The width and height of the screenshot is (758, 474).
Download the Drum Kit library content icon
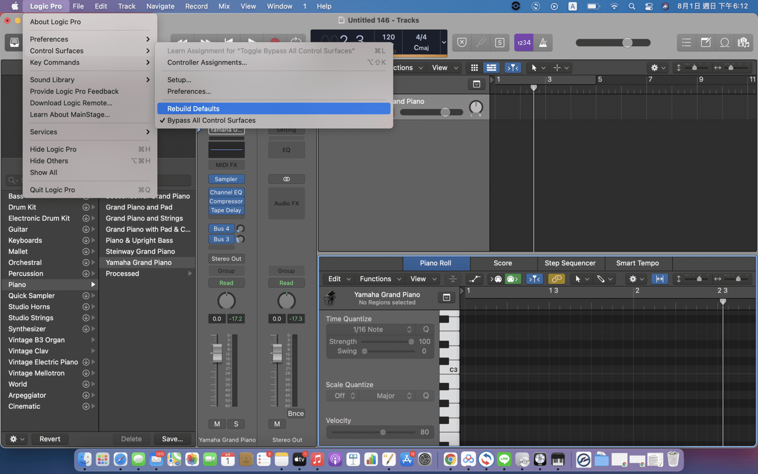click(x=86, y=207)
